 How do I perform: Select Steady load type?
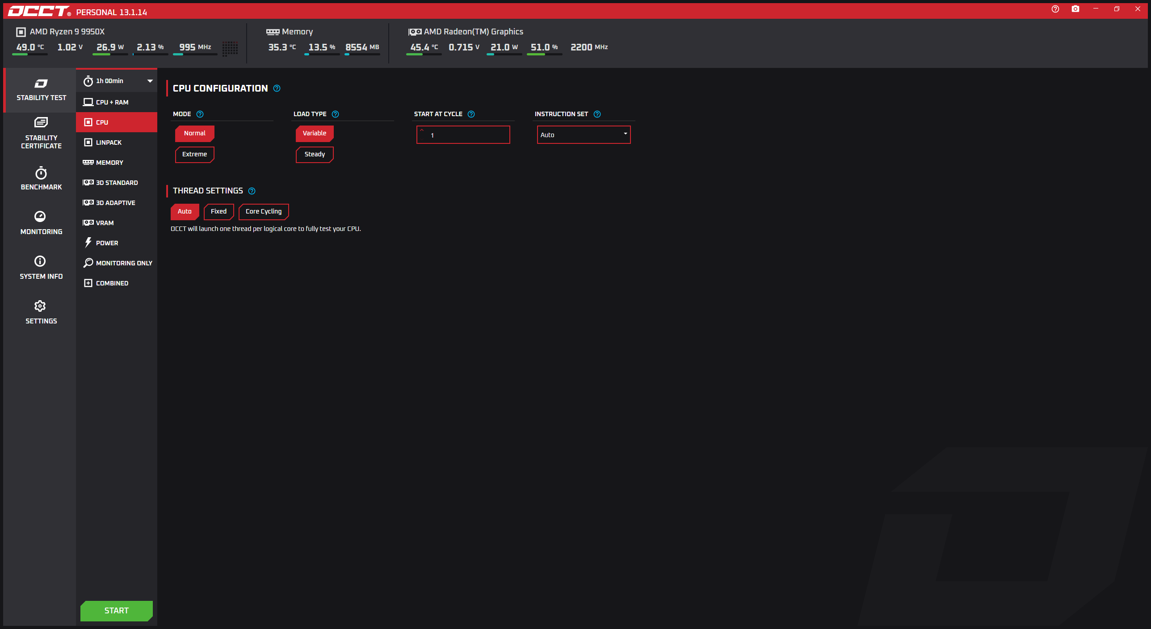click(x=315, y=155)
